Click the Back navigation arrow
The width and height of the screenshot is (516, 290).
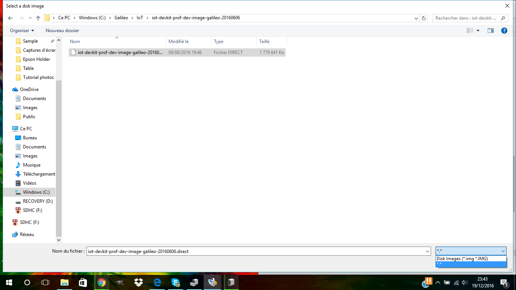pyautogui.click(x=10, y=18)
